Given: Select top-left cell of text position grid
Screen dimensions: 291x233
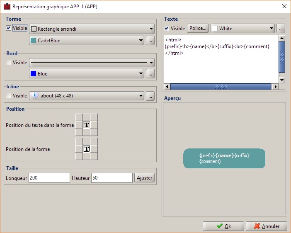Looking at the screenshot, I should (79, 117).
